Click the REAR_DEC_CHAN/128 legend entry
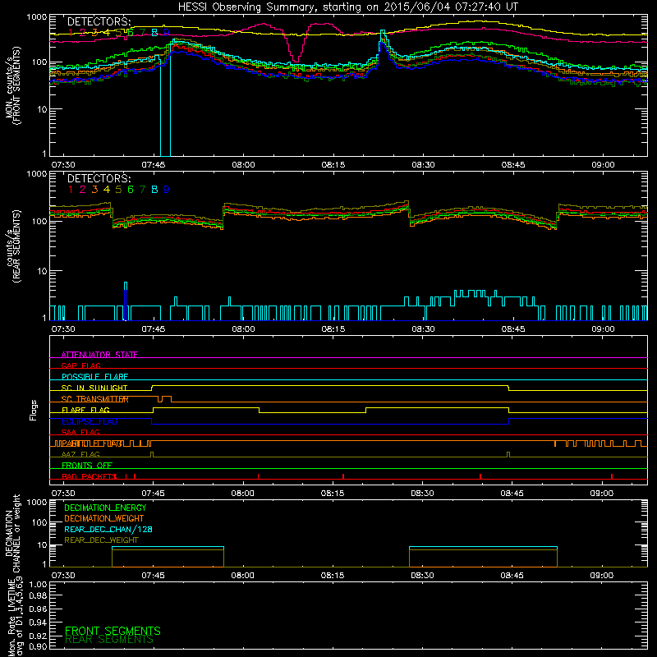 (108, 530)
